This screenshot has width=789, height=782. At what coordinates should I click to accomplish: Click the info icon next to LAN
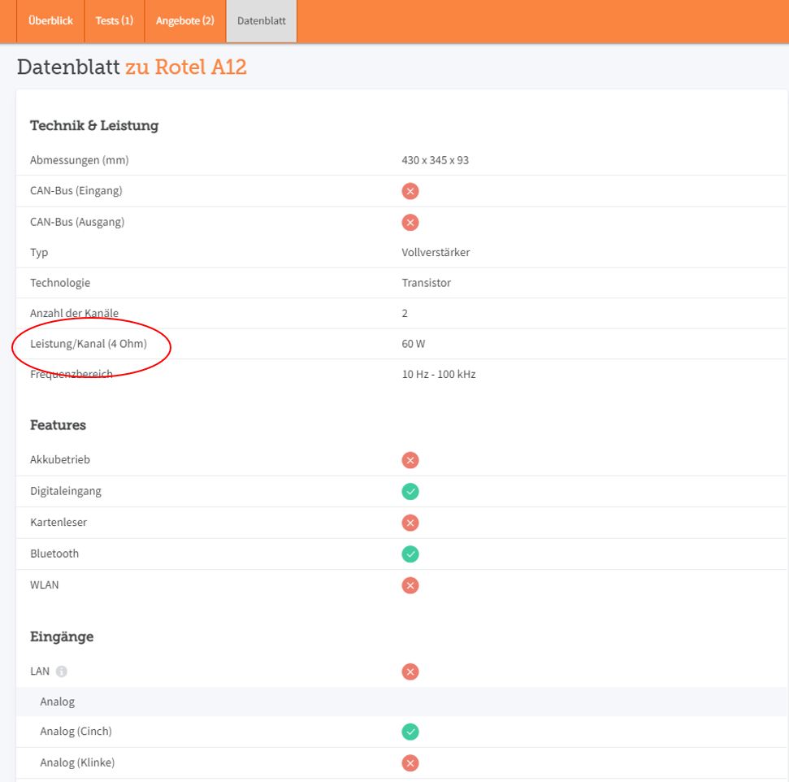[x=62, y=671]
